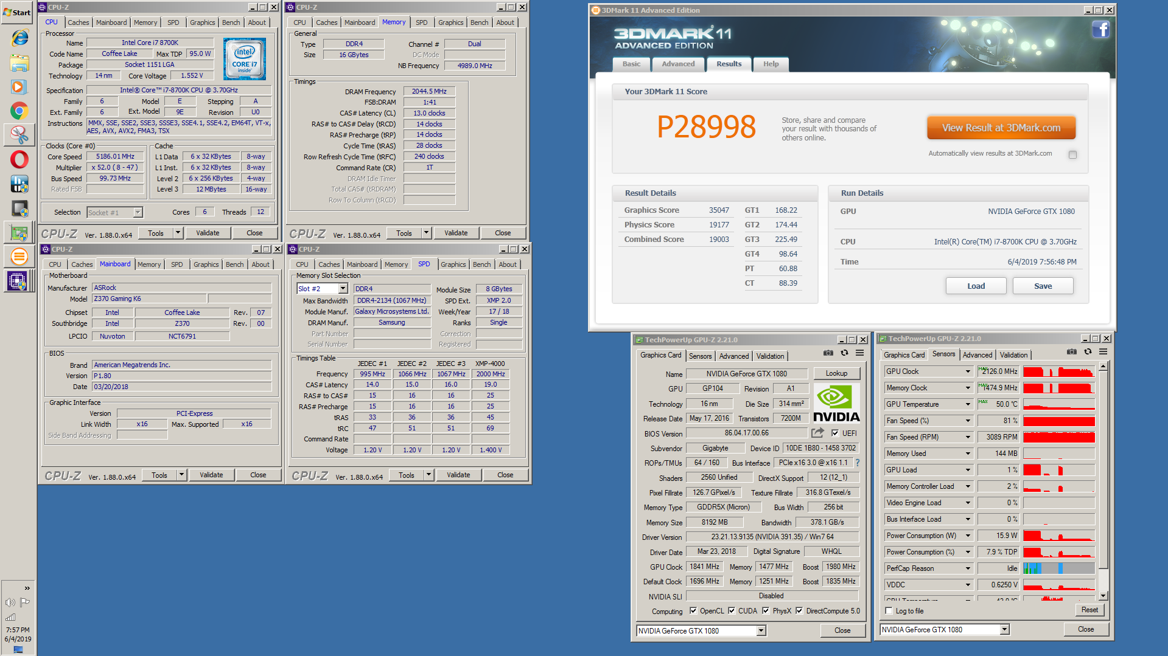Expand hidden tray icons chevron
Image resolution: width=1168 pixels, height=656 pixels.
point(27,588)
